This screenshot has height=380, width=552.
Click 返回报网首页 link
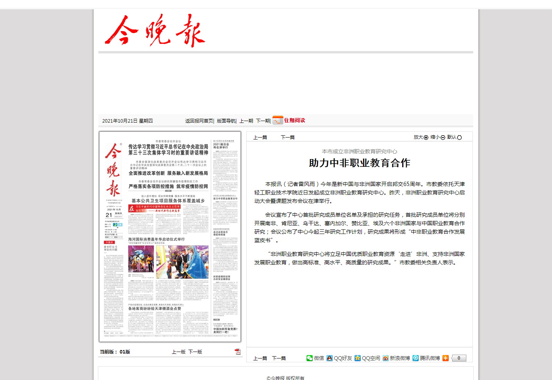coord(199,121)
